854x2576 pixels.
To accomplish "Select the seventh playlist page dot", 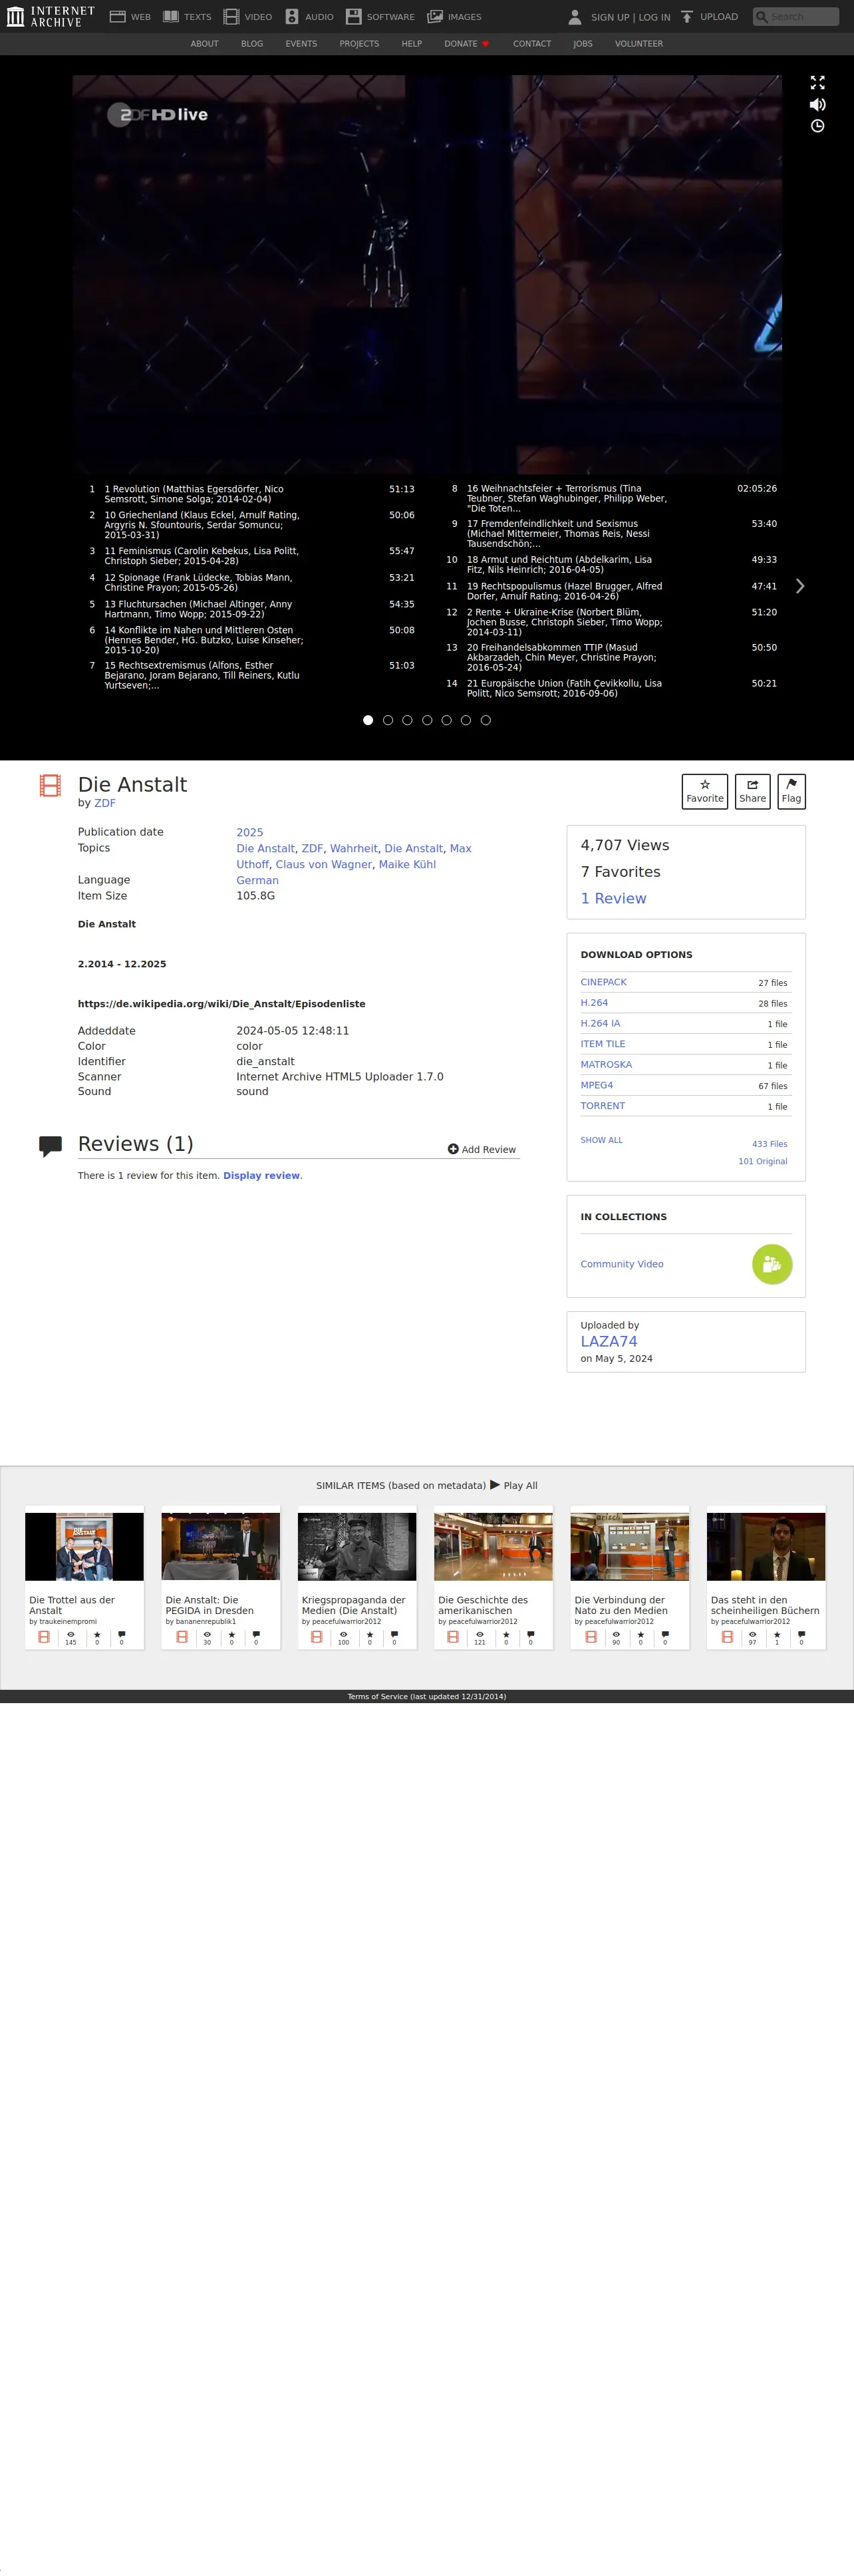I will (x=486, y=720).
